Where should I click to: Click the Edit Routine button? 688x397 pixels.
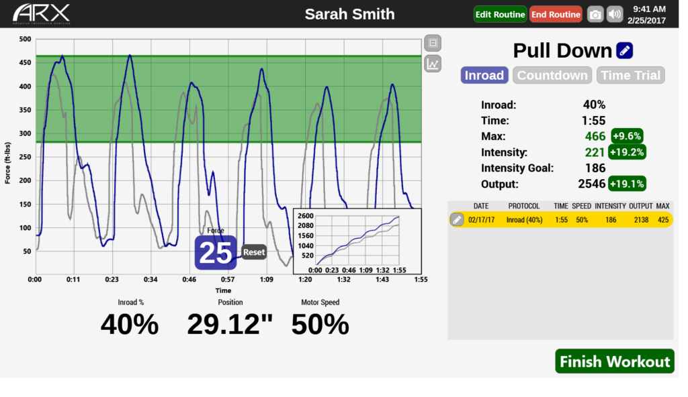(500, 15)
